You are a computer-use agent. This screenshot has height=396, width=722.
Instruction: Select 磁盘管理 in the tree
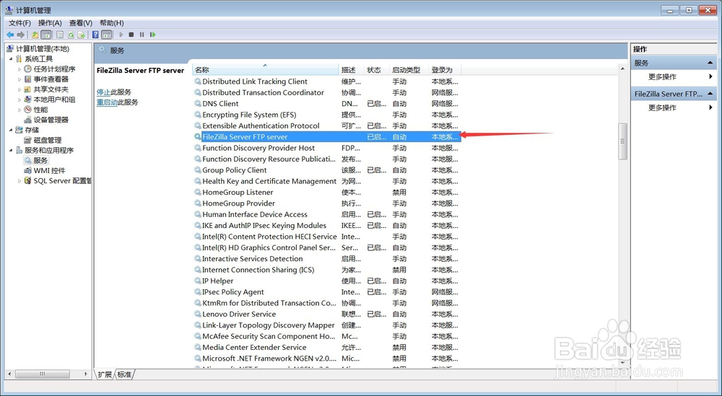pos(48,140)
